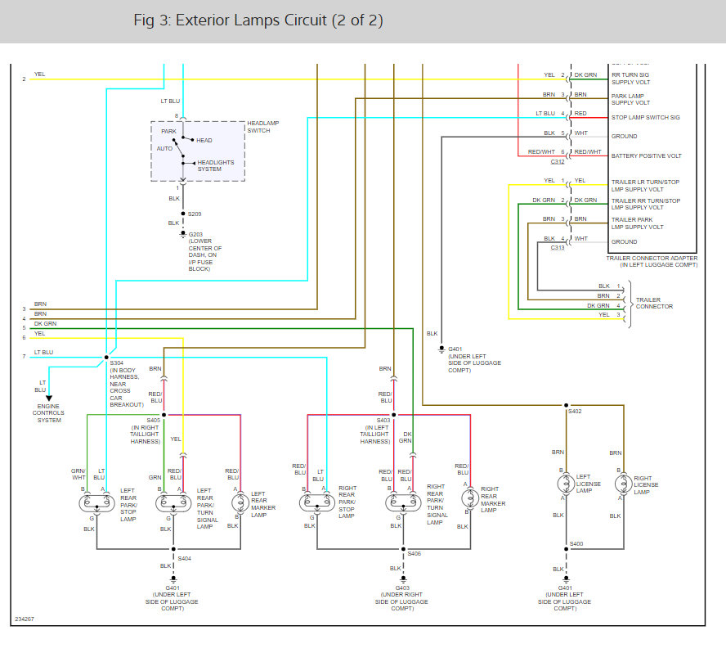Click the S405 splice dot
Viewport: 726px width, 653px height.
(164, 415)
